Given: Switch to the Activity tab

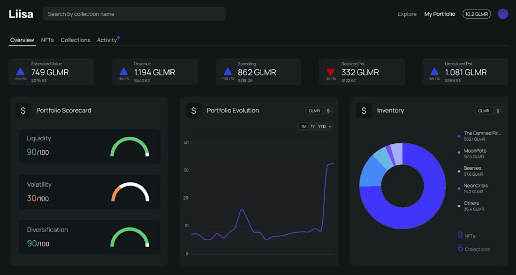Looking at the screenshot, I should point(107,40).
